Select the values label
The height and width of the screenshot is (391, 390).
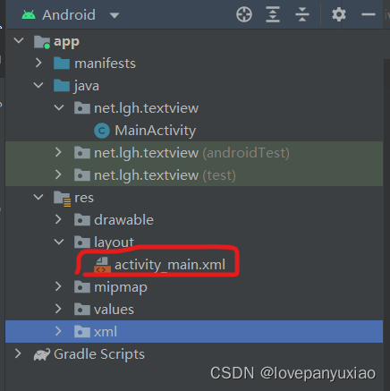114,310
